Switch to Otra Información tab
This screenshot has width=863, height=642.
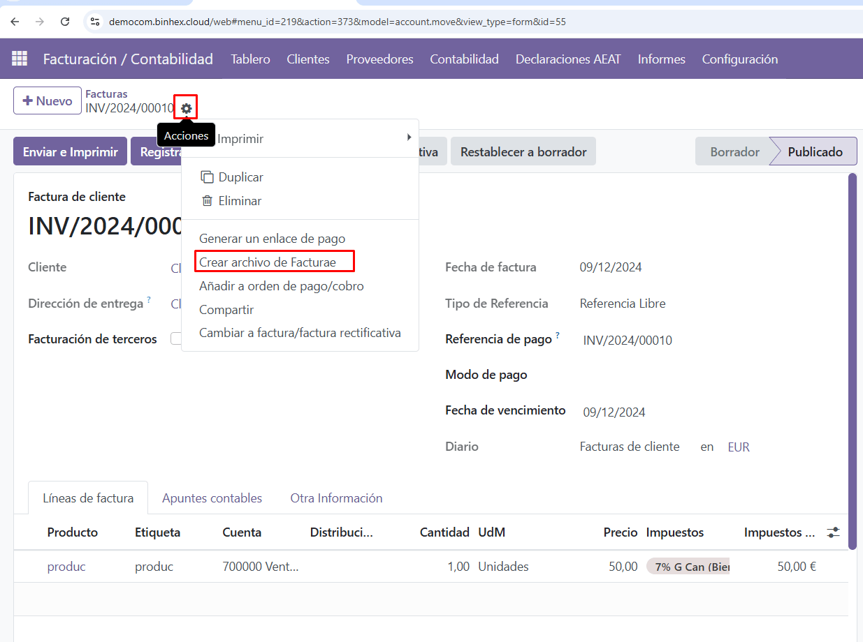click(336, 498)
